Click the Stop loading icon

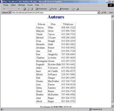(25, 9)
